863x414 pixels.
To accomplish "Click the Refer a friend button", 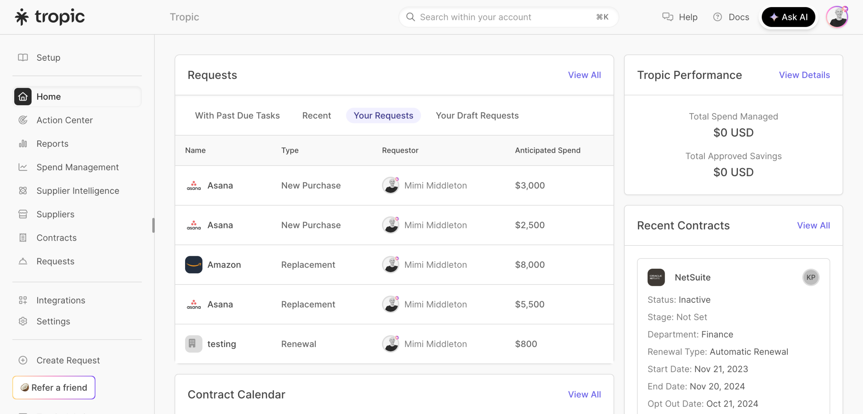I will tap(54, 388).
